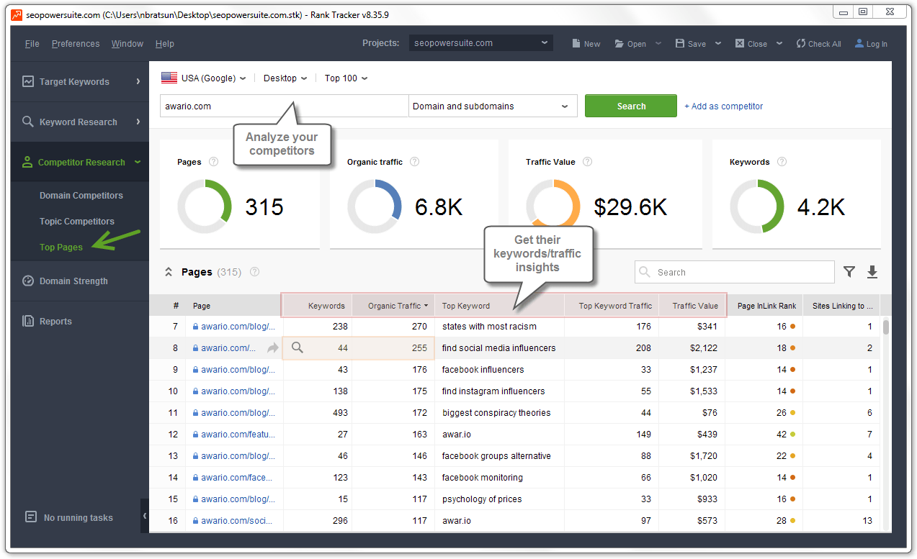917x559 pixels.
Task: Click the help icon beside Organic traffic
Action: tap(414, 162)
